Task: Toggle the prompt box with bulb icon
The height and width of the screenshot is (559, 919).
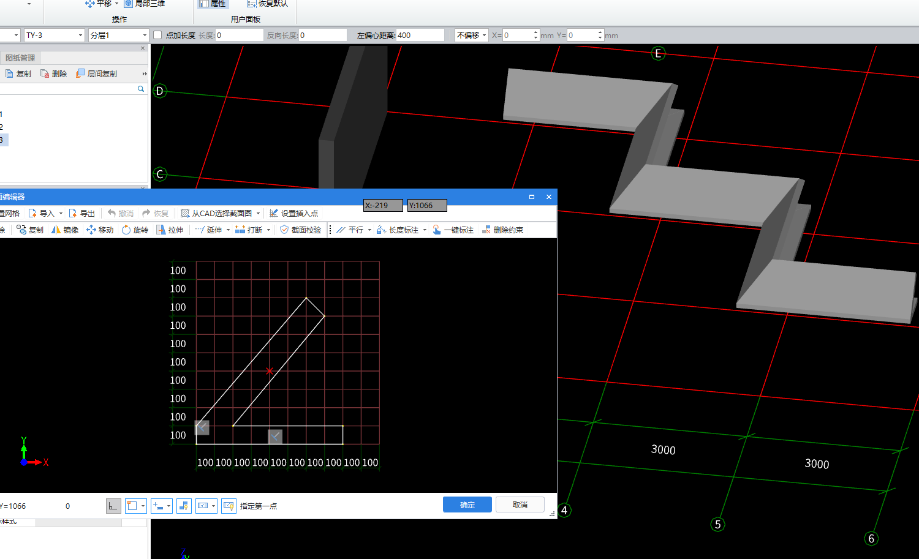Action: point(229,506)
